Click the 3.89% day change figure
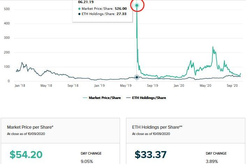This screenshot has width=246, height=164. pyautogui.click(x=212, y=162)
